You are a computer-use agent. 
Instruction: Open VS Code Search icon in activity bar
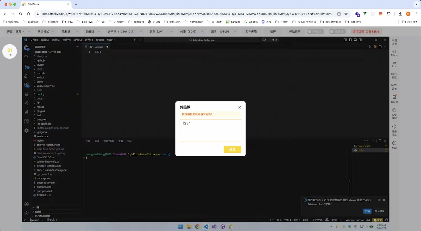point(27,57)
